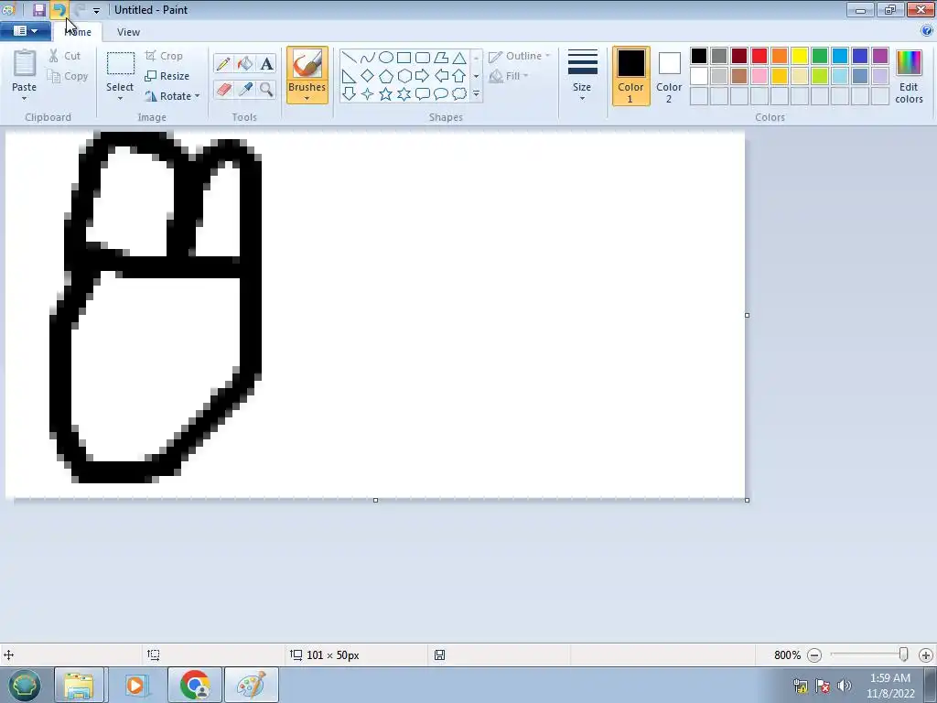Click the Undo arrow in quick access toolbar
This screenshot has height=703, width=937.
click(59, 9)
